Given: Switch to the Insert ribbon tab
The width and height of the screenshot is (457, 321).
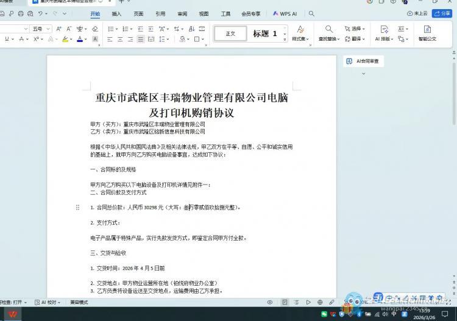Looking at the screenshot, I should click(116, 13).
